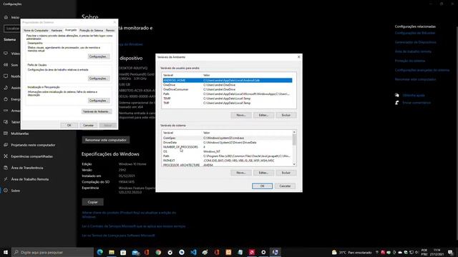
Task: Open the Windows Start menu
Action: (x=6, y=252)
